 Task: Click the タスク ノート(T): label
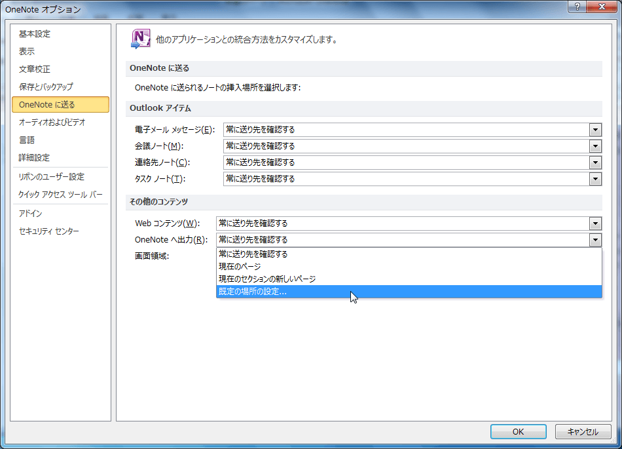(x=160, y=179)
